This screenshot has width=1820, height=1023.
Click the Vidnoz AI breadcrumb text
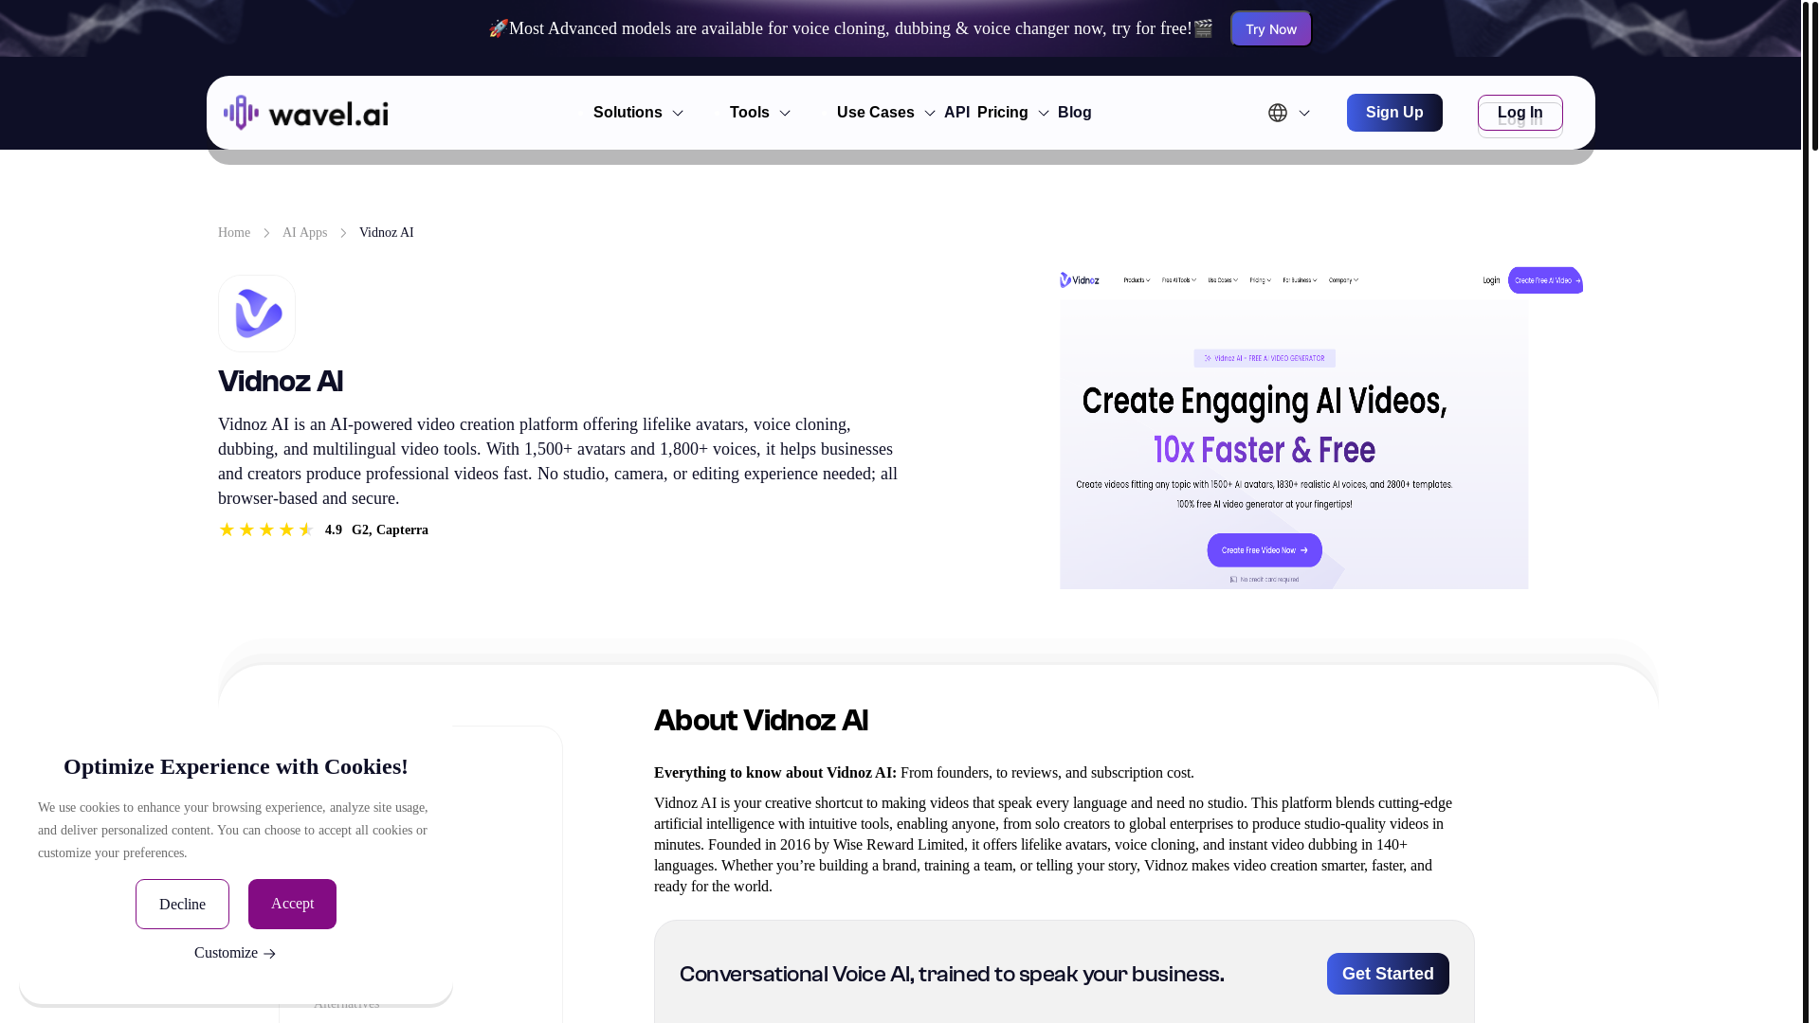[x=387, y=233]
